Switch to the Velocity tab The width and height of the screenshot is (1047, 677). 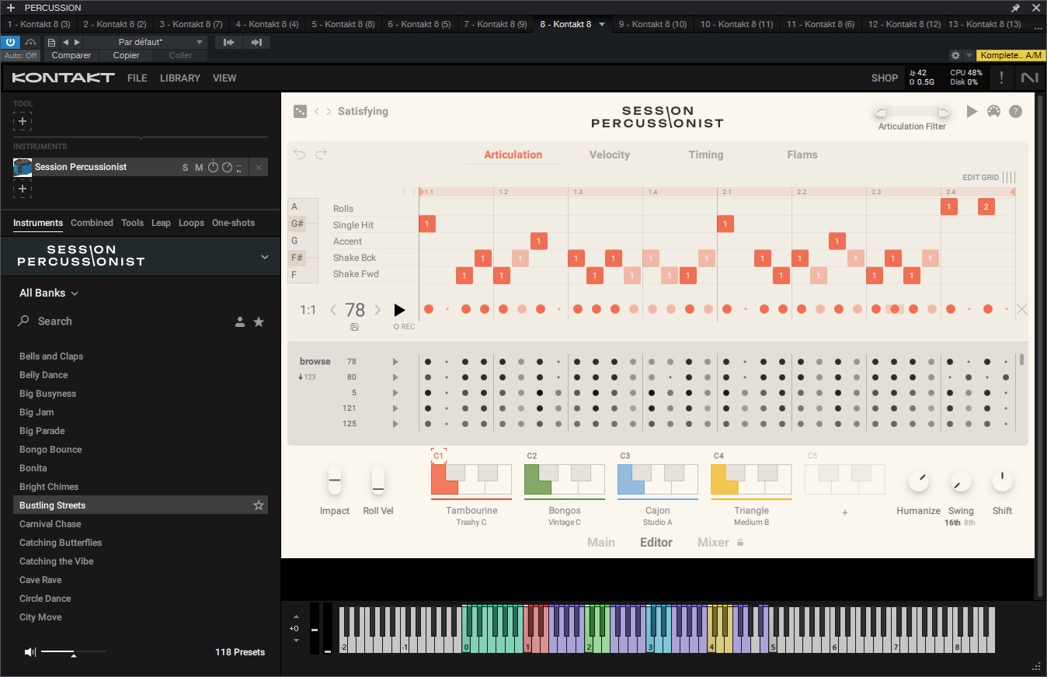tap(609, 154)
